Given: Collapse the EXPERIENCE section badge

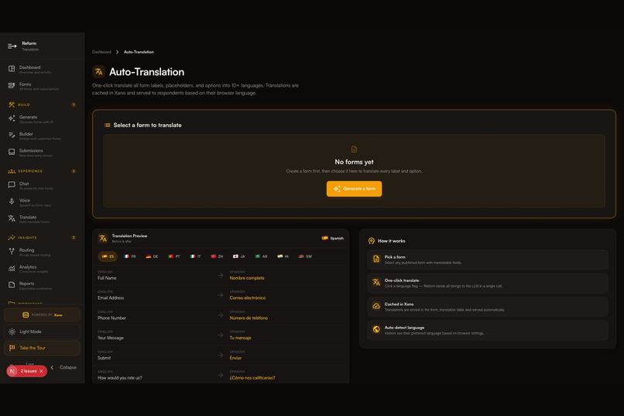Looking at the screenshot, I should 74,171.
